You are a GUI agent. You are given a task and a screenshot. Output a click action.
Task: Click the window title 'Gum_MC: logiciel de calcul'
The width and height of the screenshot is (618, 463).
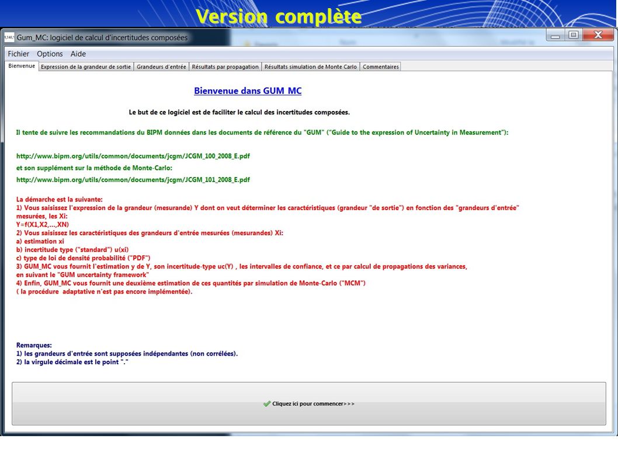(x=102, y=37)
